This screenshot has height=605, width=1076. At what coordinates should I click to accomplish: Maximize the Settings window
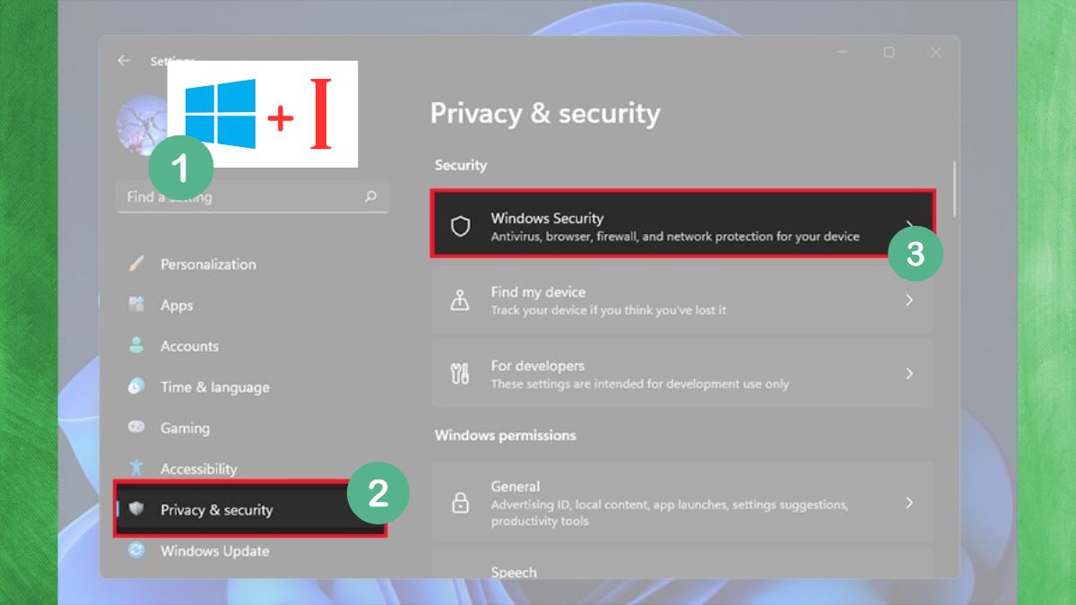[889, 53]
